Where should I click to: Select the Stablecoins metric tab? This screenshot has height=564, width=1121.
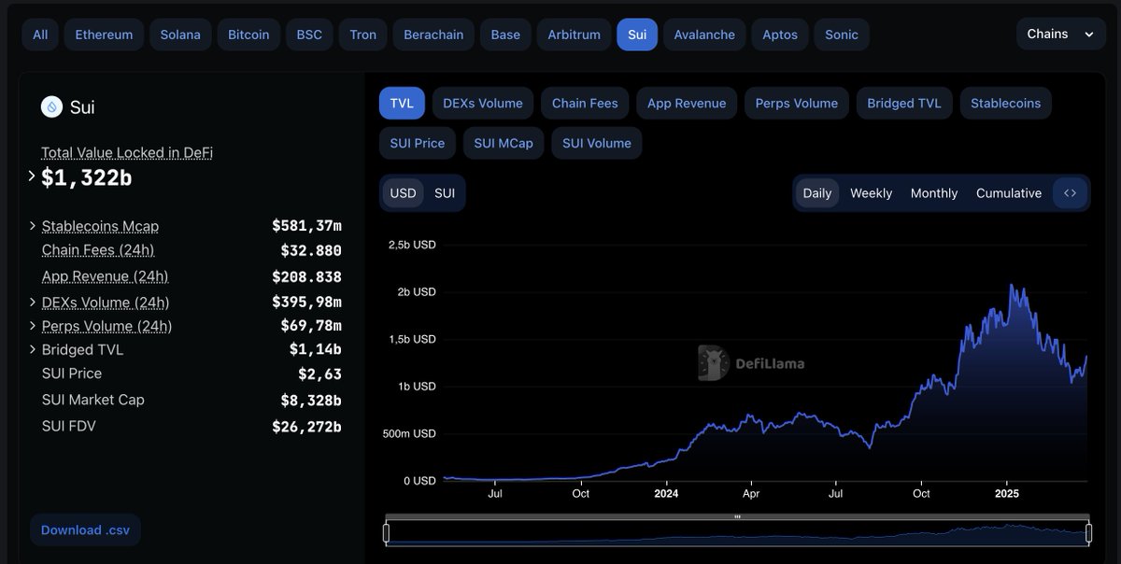1005,103
